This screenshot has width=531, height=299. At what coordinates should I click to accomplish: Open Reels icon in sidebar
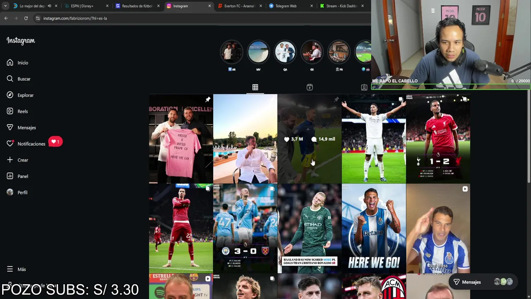10,111
